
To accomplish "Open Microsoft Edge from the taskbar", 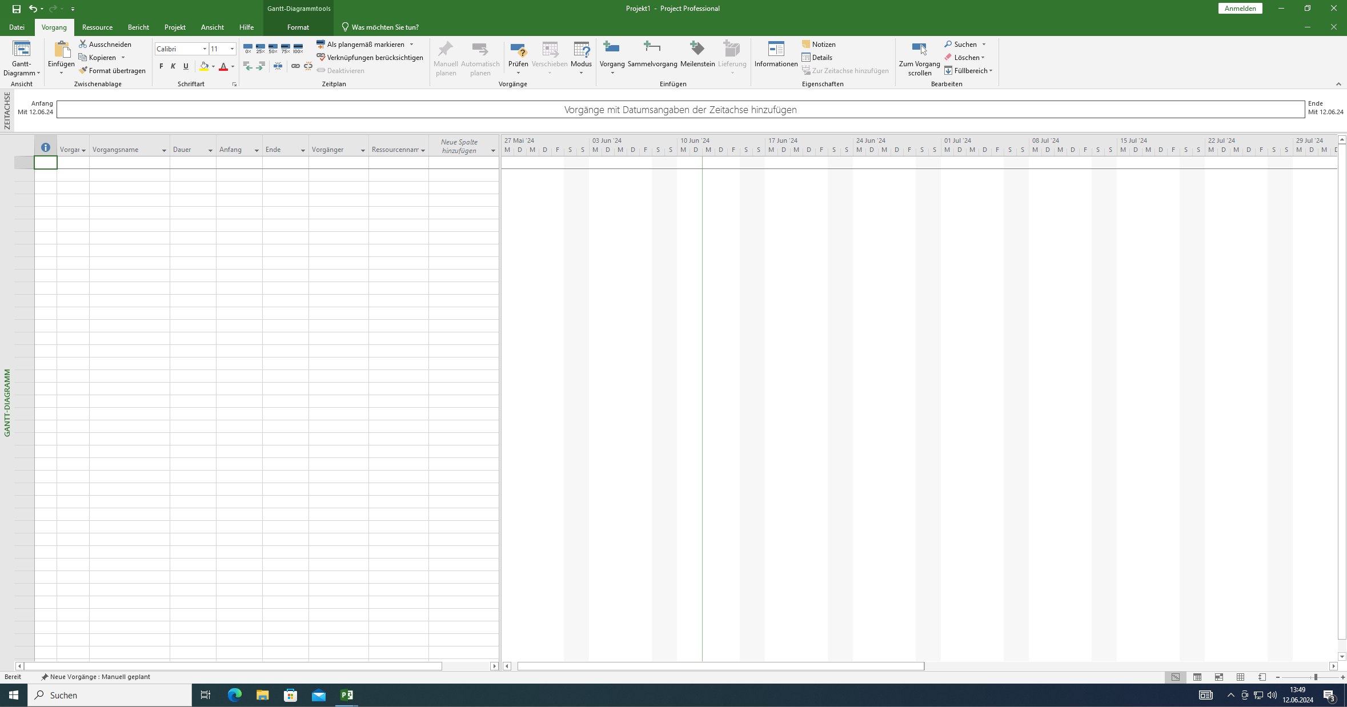I will [234, 695].
